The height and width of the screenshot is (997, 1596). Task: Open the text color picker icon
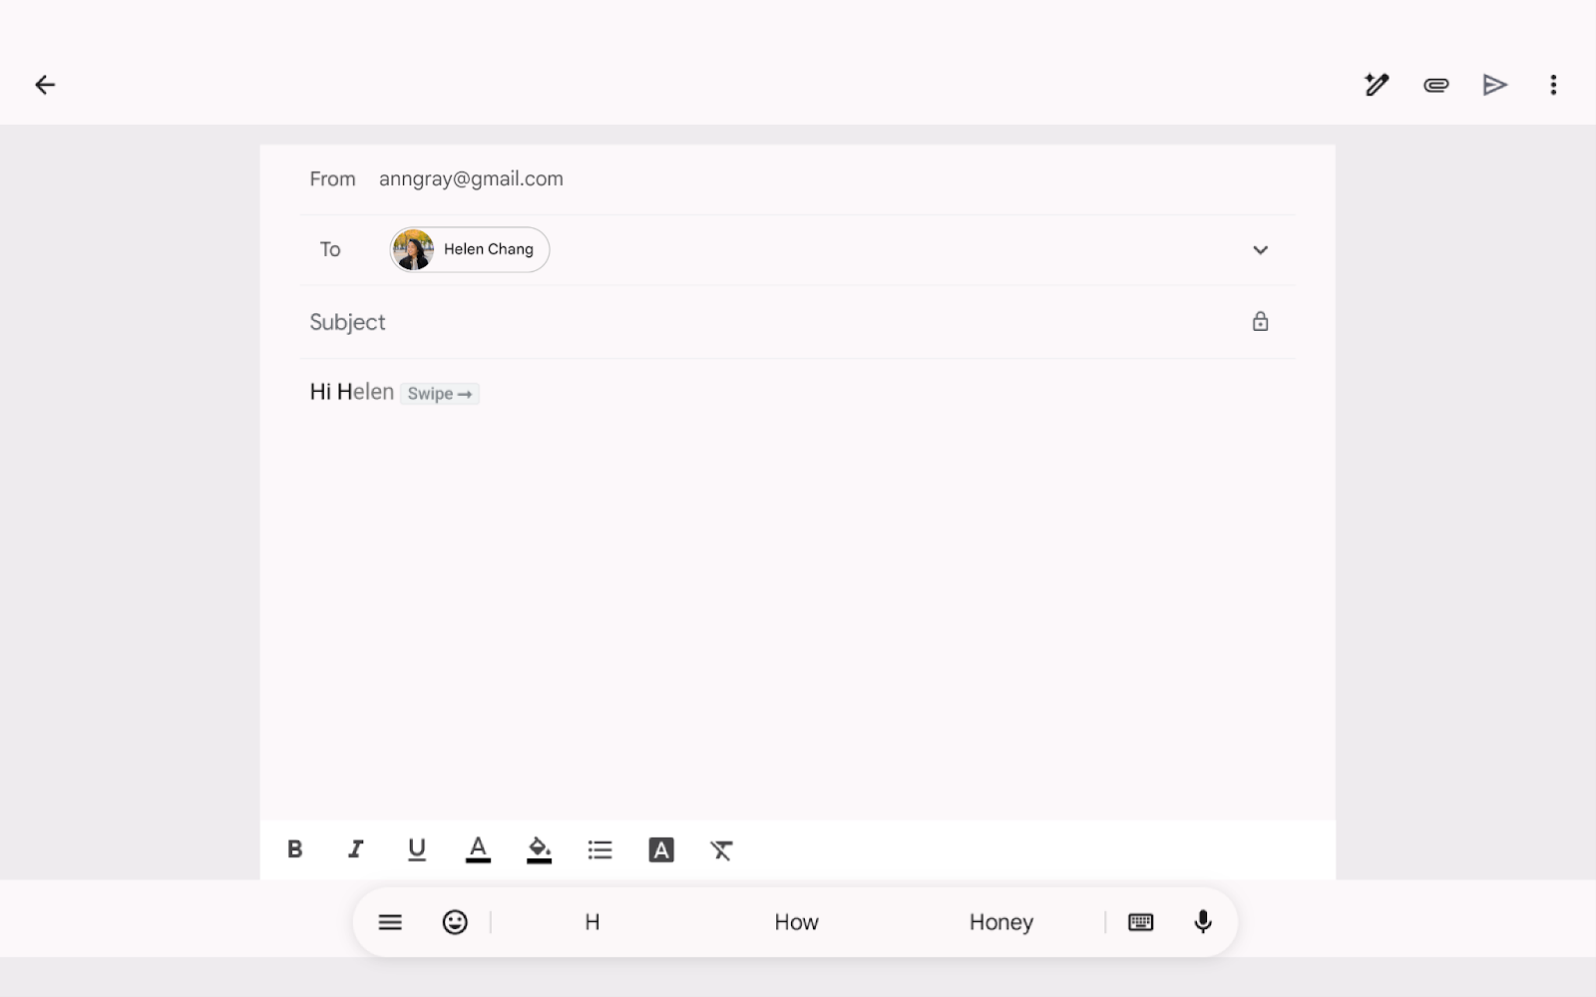(x=478, y=850)
